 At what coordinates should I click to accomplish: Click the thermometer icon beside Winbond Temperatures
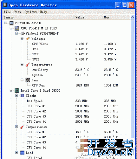[28, 65]
